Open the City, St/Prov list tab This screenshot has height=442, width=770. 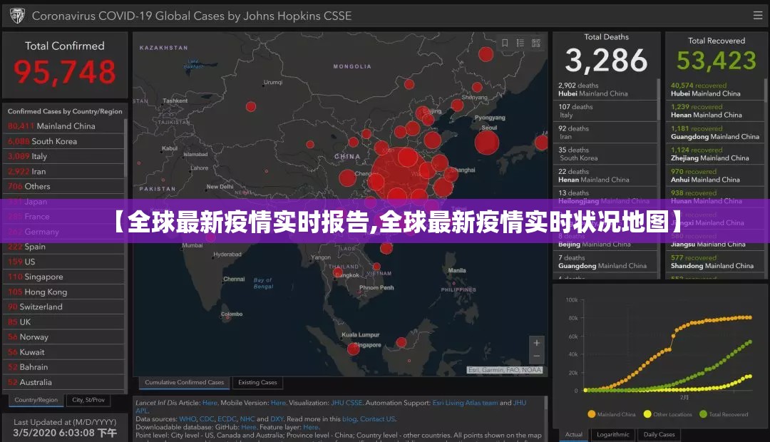pos(88,400)
